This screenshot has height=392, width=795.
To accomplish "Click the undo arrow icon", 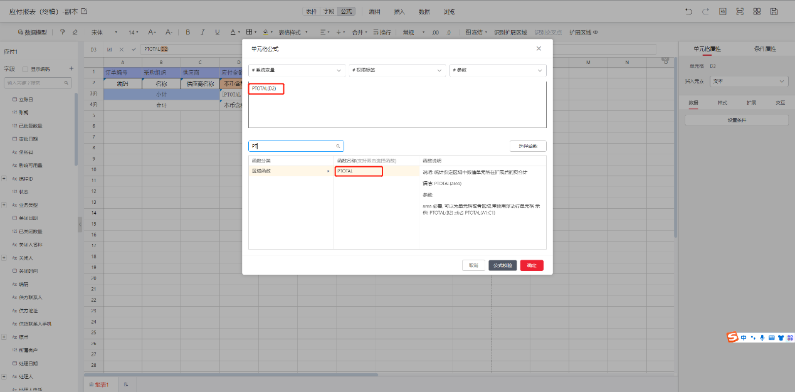I will coord(689,11).
